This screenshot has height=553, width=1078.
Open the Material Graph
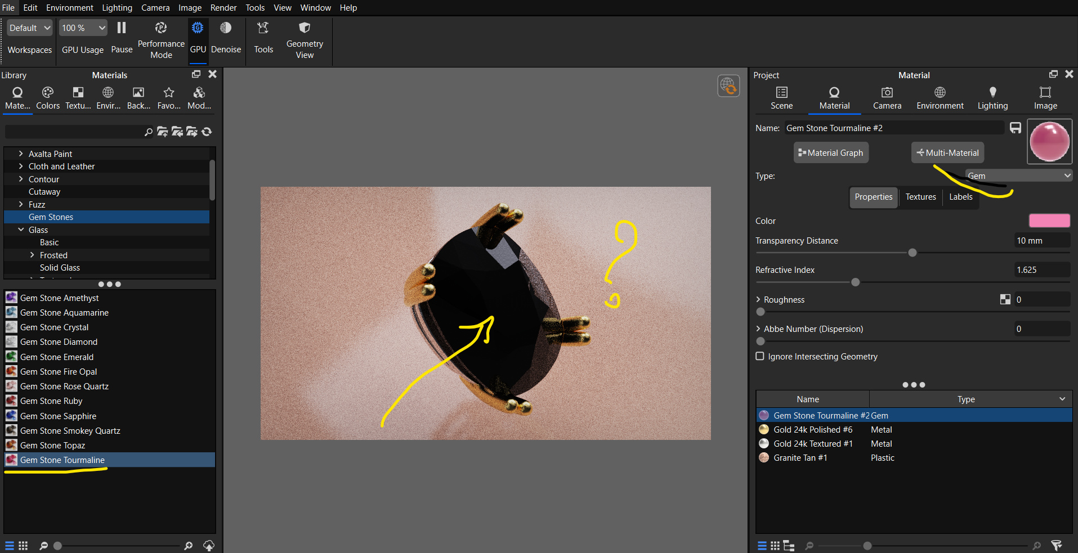click(831, 152)
